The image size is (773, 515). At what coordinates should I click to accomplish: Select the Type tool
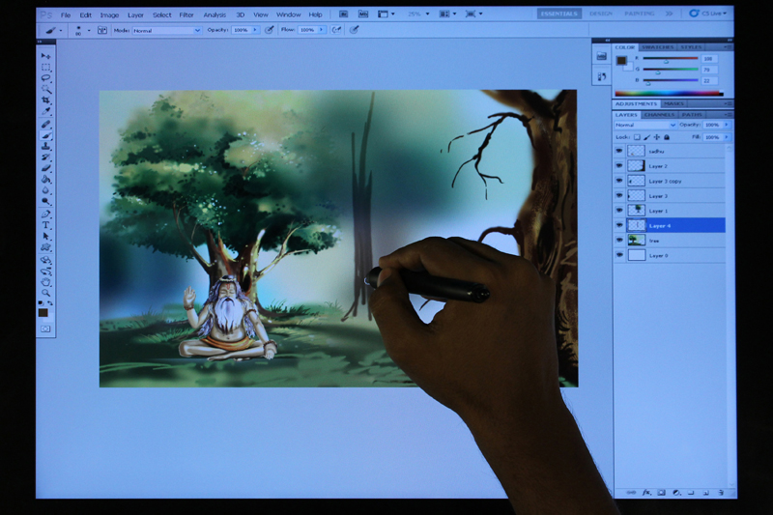pyautogui.click(x=45, y=224)
